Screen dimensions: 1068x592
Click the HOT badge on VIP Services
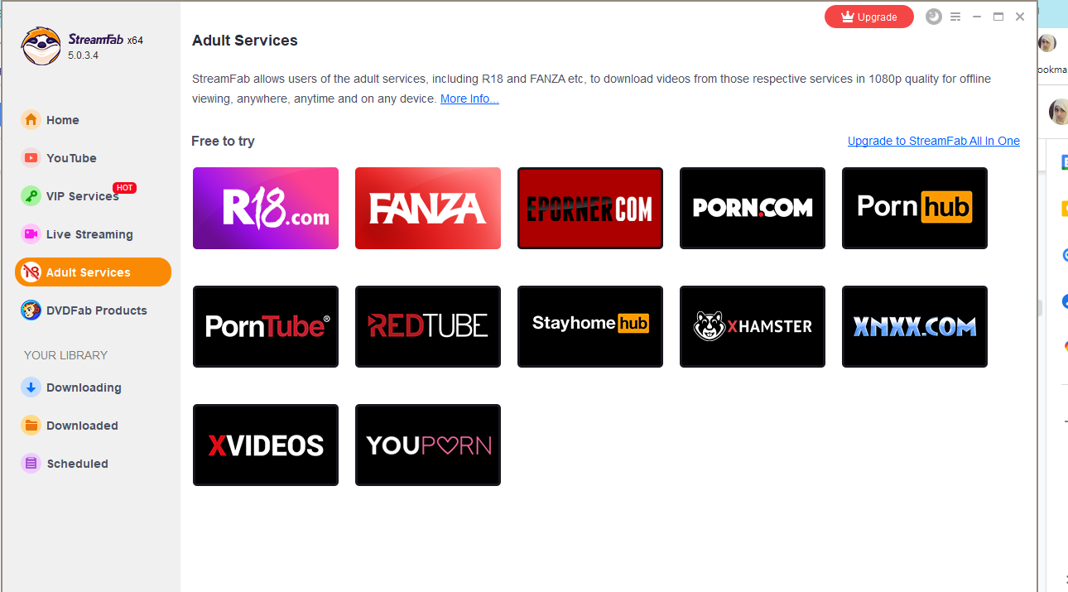124,188
